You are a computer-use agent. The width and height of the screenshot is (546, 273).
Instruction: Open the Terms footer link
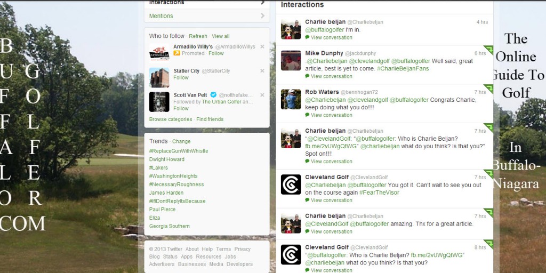coord(223,249)
